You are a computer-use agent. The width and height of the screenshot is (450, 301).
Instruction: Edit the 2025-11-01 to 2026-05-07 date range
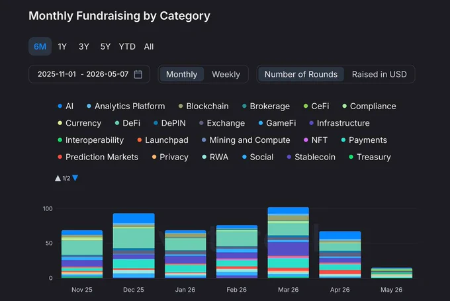tap(89, 74)
